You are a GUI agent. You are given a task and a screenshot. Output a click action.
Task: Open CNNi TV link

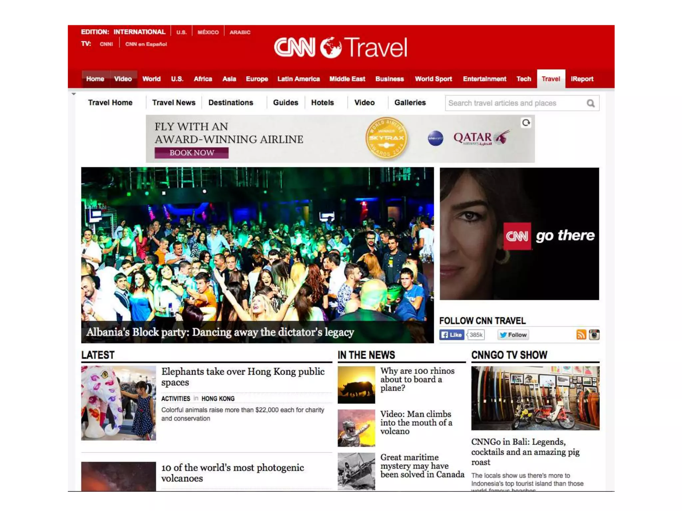[106, 44]
